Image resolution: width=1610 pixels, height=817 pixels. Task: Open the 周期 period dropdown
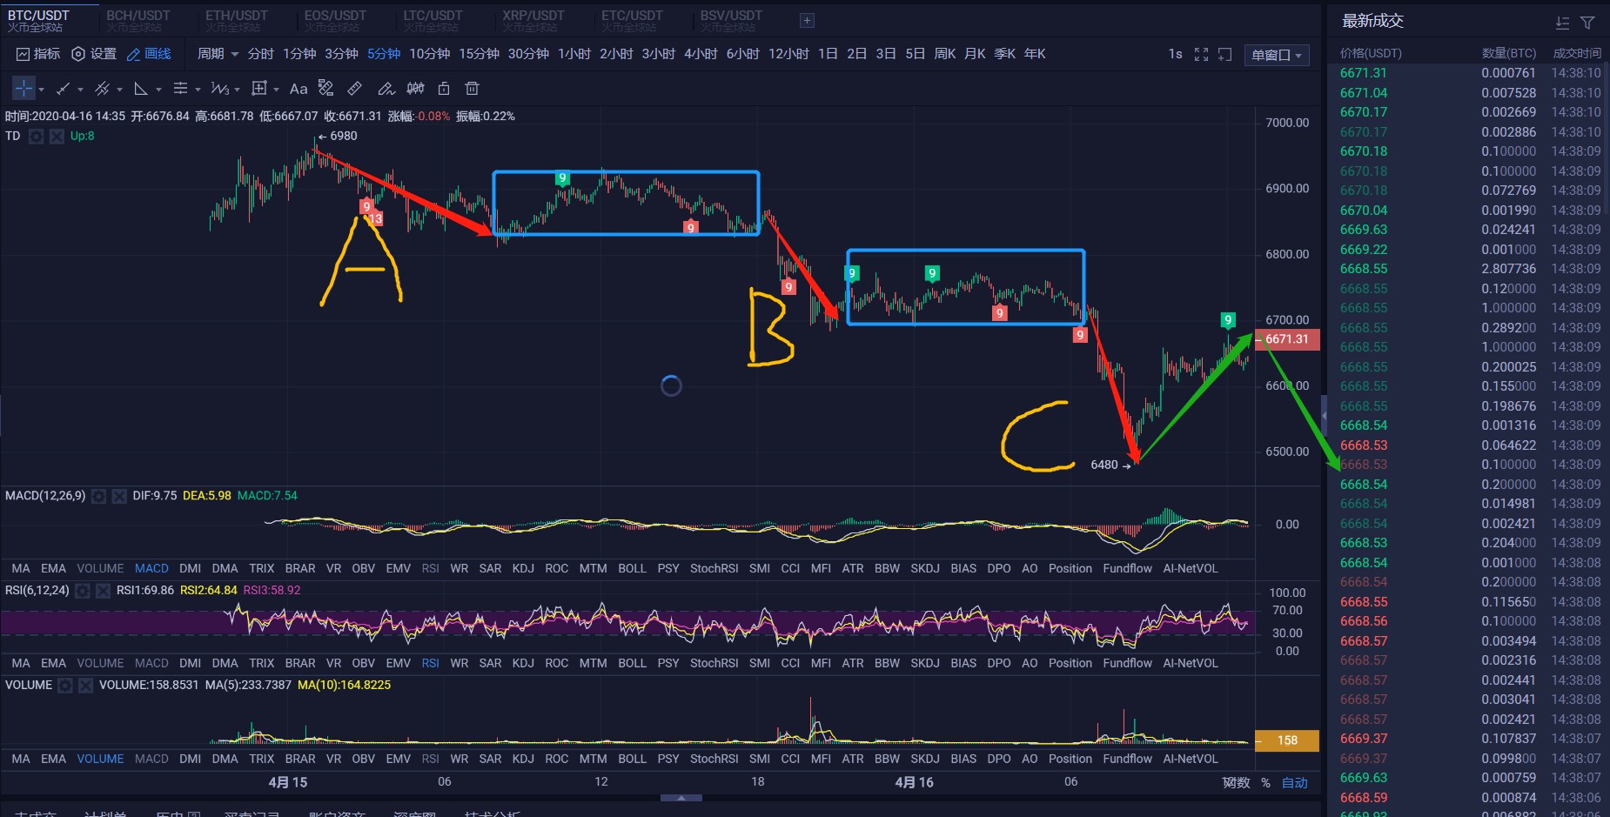tap(216, 53)
